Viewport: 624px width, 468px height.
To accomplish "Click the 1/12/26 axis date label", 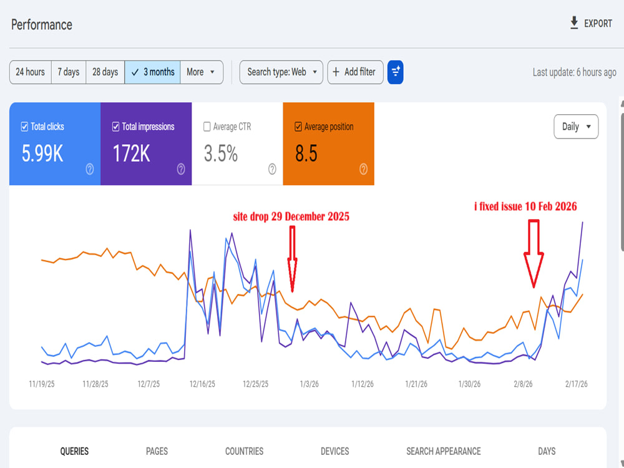I will tap(363, 384).
